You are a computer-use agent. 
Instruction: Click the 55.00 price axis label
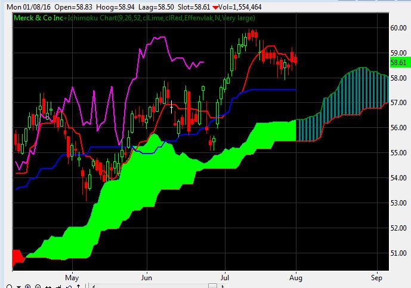point(398,153)
